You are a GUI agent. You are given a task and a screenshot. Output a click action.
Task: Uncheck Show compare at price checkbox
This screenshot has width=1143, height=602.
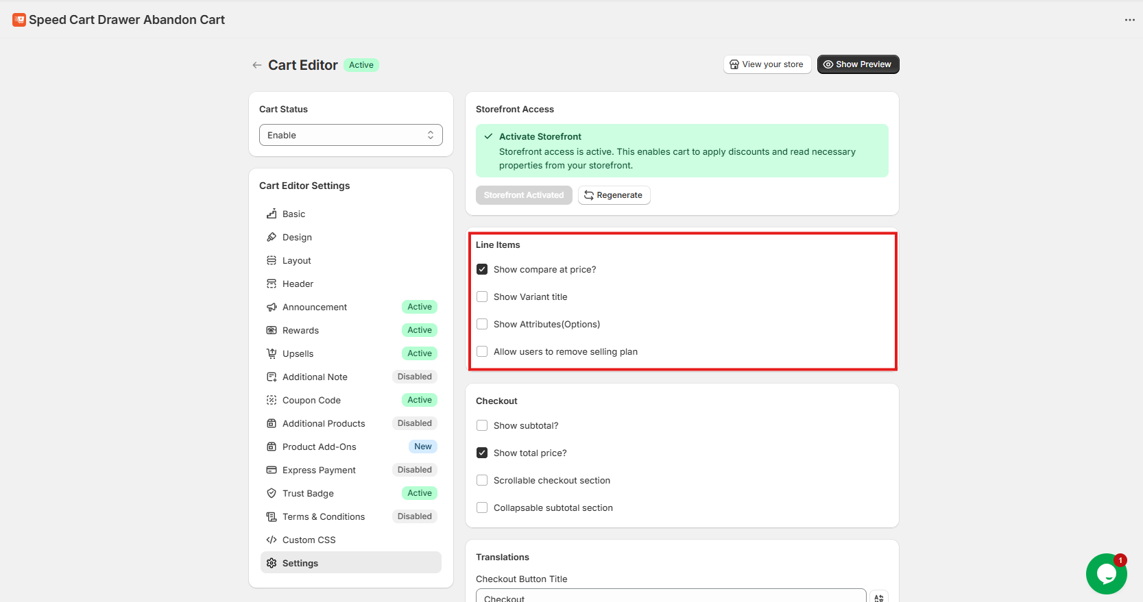pos(482,269)
